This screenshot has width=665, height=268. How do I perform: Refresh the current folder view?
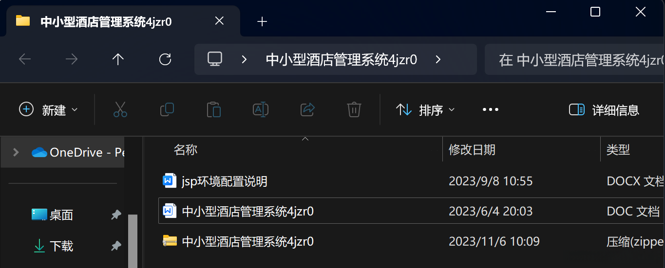[165, 59]
